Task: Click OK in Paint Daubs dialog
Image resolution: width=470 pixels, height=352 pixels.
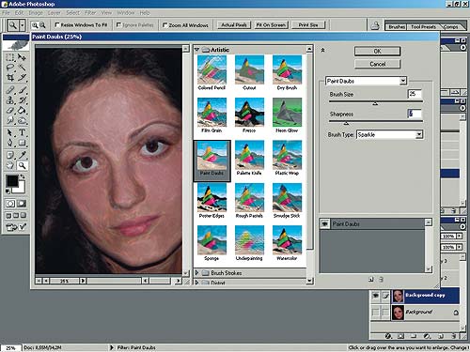Action: pos(377,51)
